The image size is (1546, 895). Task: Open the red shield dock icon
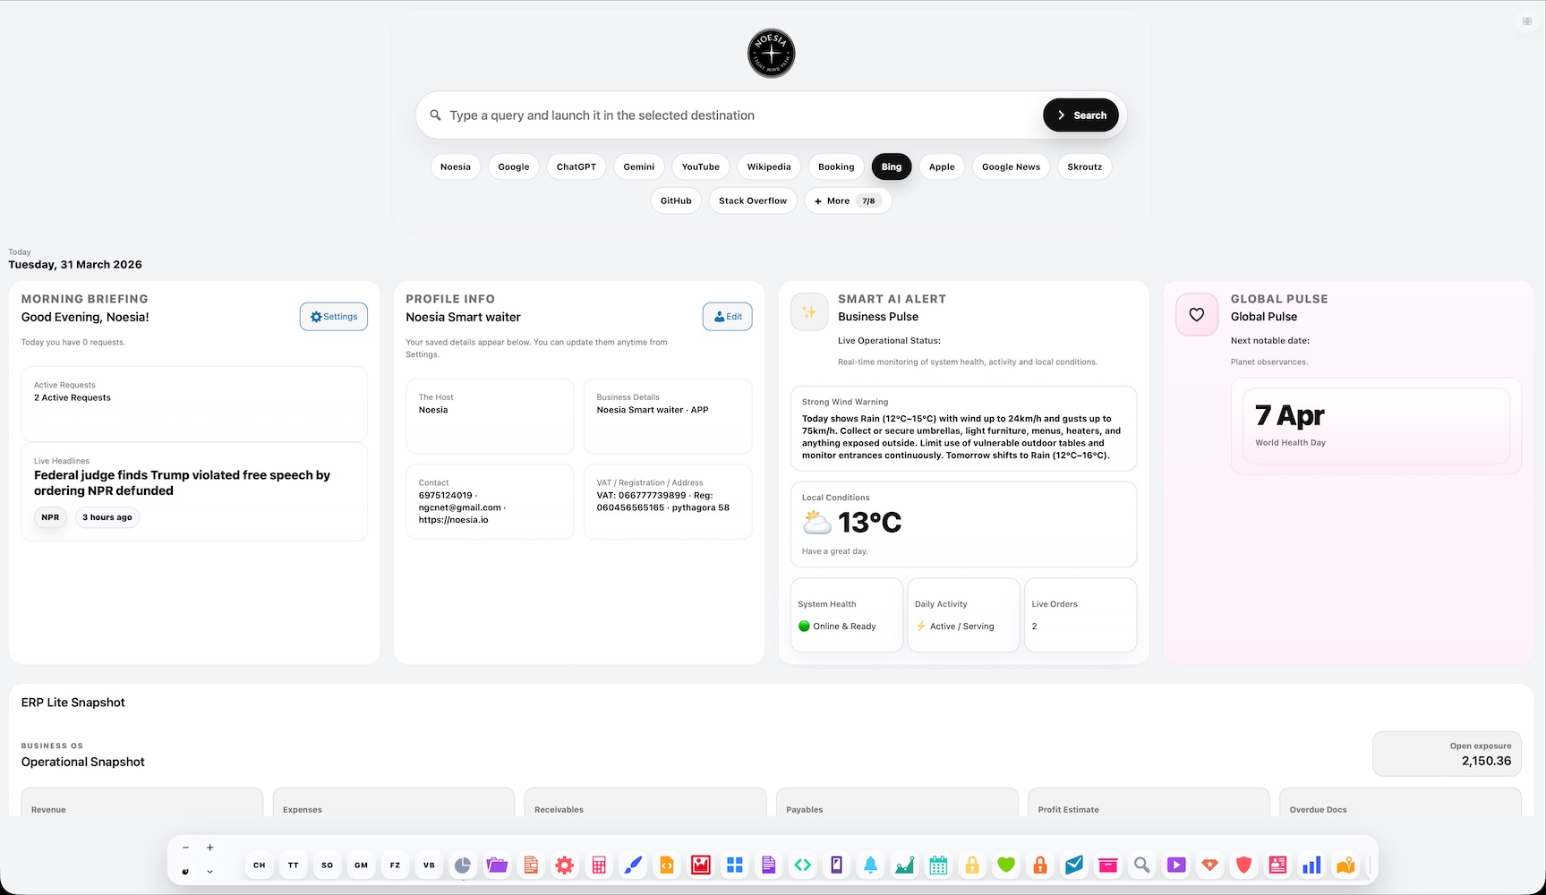(1243, 865)
